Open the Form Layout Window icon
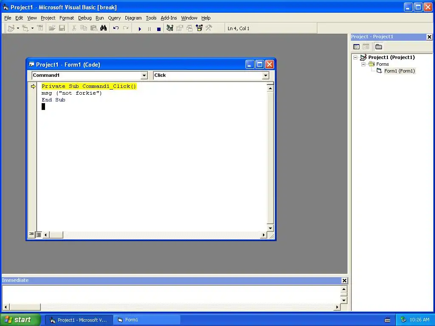Viewport: 435px width, 326px height. click(189, 28)
